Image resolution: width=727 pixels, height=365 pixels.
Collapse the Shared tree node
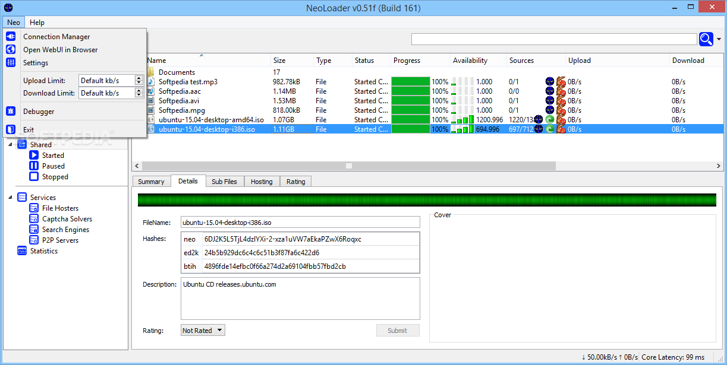(x=10, y=145)
